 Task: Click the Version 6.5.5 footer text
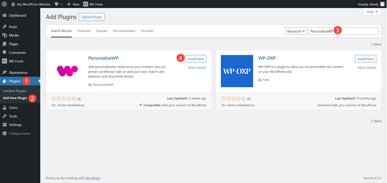(372, 178)
